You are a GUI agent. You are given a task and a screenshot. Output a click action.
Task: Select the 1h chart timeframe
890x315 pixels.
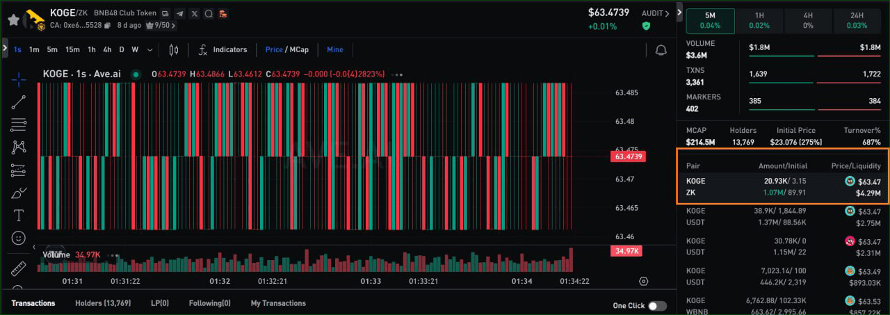point(92,49)
